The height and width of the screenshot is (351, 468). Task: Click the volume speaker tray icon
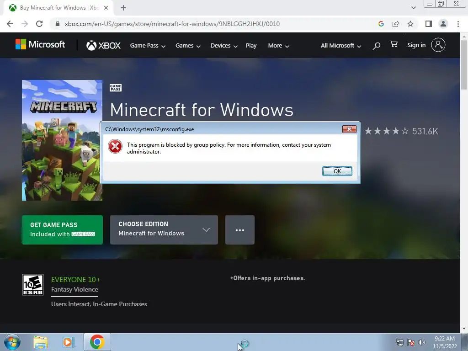[x=422, y=342]
